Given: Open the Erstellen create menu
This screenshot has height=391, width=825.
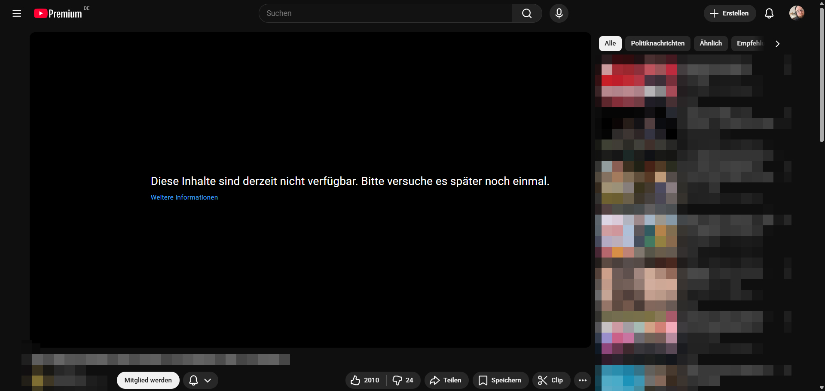Looking at the screenshot, I should click(x=729, y=13).
